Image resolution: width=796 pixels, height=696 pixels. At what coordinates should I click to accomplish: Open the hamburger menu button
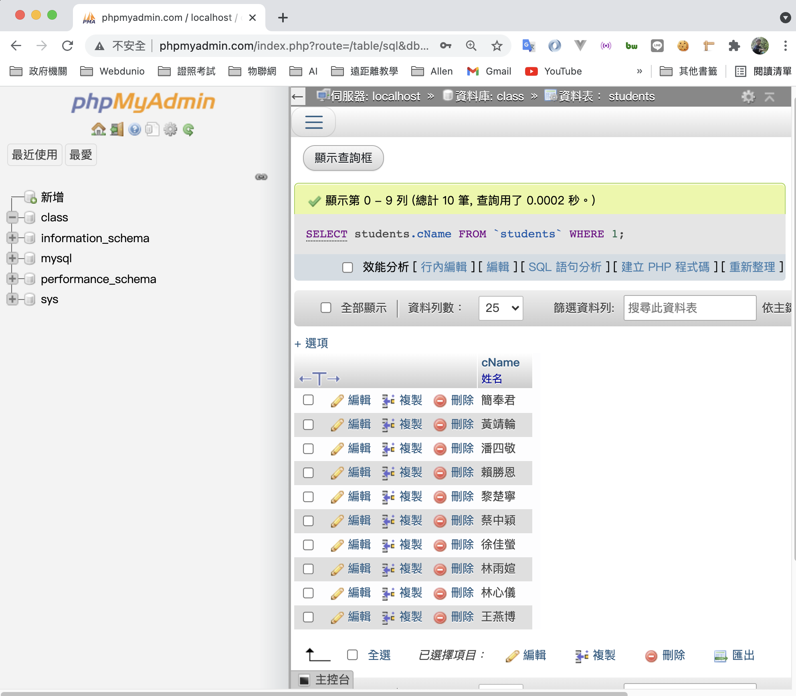(314, 122)
